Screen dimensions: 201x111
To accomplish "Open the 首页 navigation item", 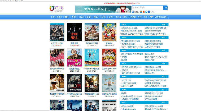I will tap(53, 17).
